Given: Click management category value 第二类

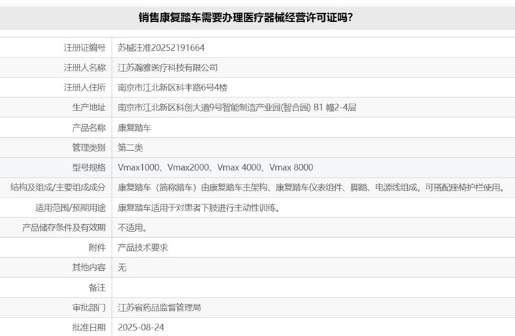Looking at the screenshot, I should (x=130, y=147).
